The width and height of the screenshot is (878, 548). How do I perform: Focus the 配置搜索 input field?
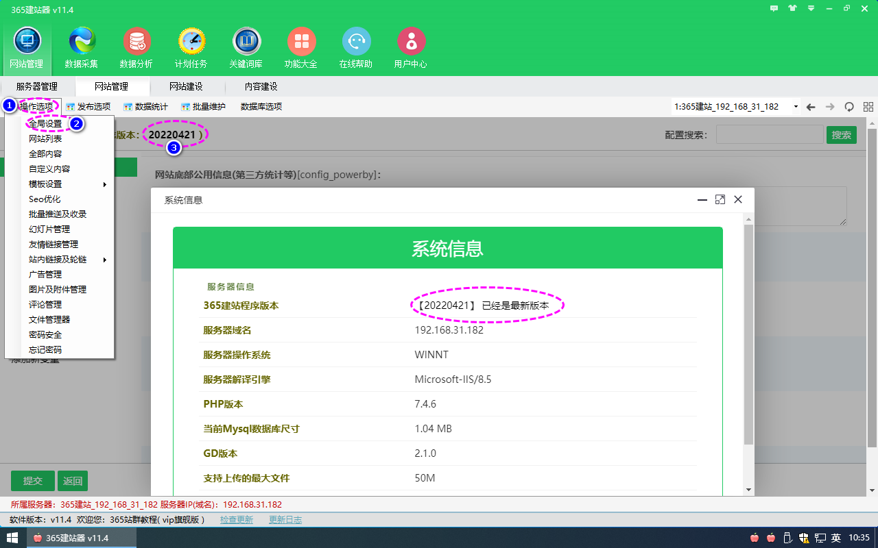tap(770, 135)
